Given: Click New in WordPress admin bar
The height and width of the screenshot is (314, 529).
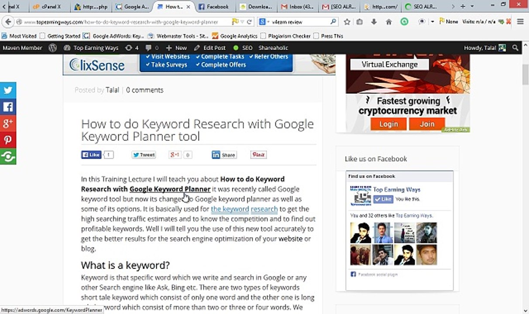Looking at the screenshot, I should (175, 48).
